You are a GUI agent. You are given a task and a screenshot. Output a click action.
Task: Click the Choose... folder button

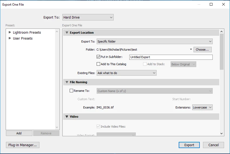pyautogui.click(x=202, y=50)
